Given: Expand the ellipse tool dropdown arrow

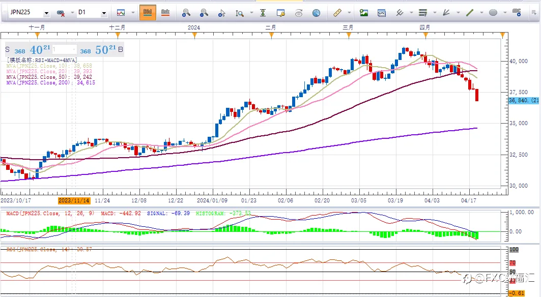Looking at the screenshot, I should pyautogui.click(x=505, y=13).
